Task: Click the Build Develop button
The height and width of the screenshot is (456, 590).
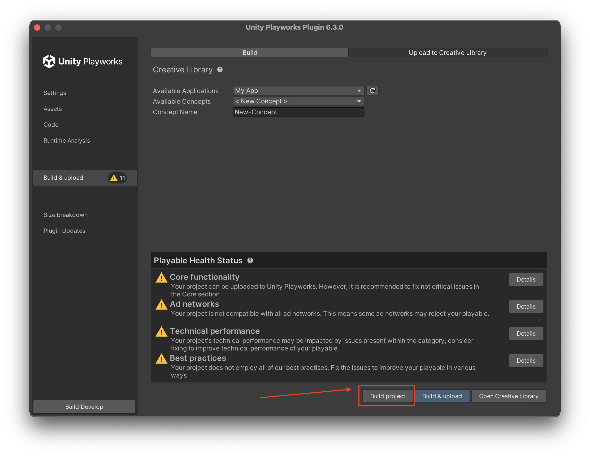Action: [84, 407]
